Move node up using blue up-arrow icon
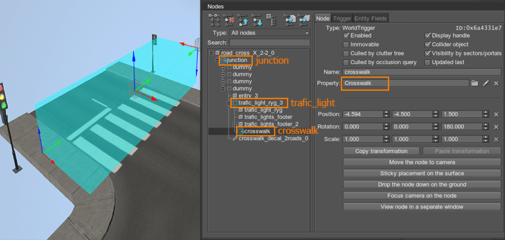 click(243, 20)
